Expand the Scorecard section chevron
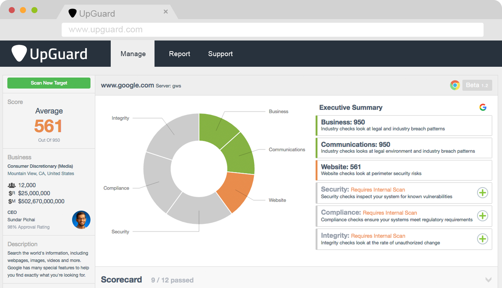Image resolution: width=502 pixels, height=288 pixels. [488, 279]
